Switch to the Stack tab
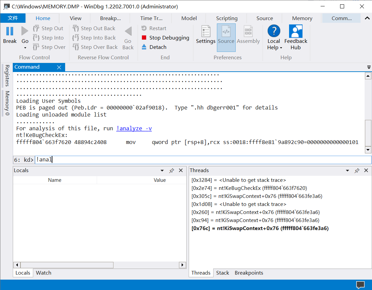The image size is (372, 290). pyautogui.click(x=223, y=273)
